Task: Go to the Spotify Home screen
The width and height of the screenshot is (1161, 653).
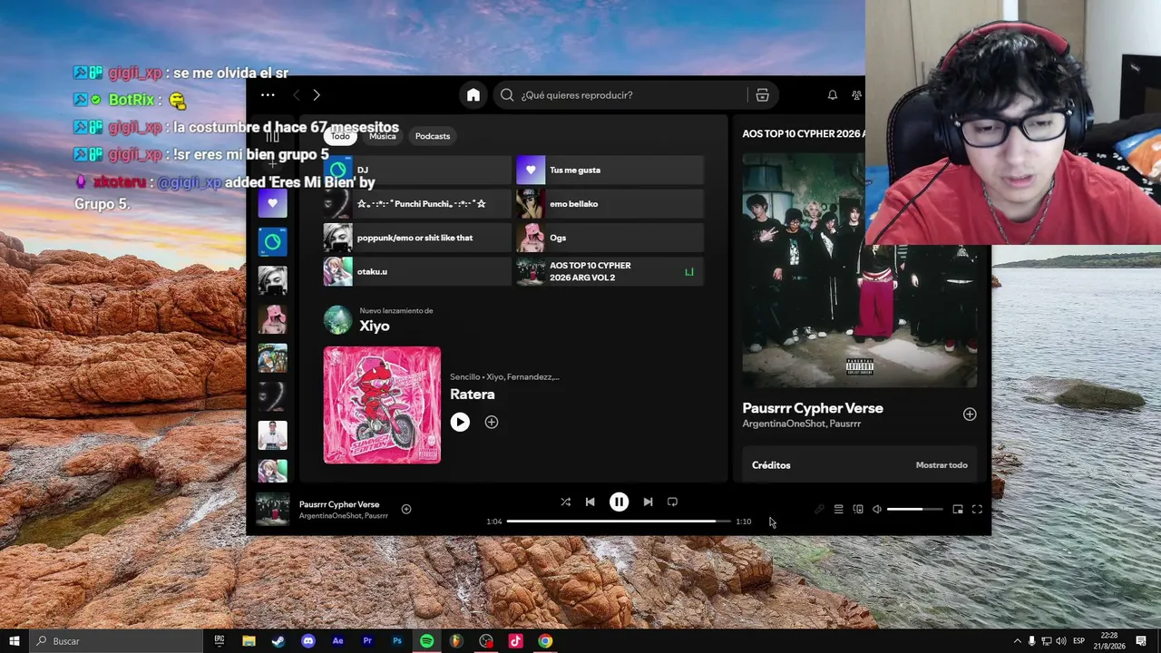Action: click(x=473, y=95)
